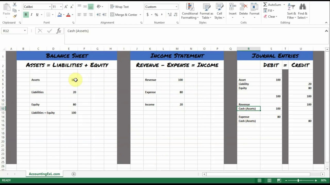The width and height of the screenshot is (330, 185).
Task: Click the accounting dollar format icon
Action: pyautogui.click(x=147, y=15)
